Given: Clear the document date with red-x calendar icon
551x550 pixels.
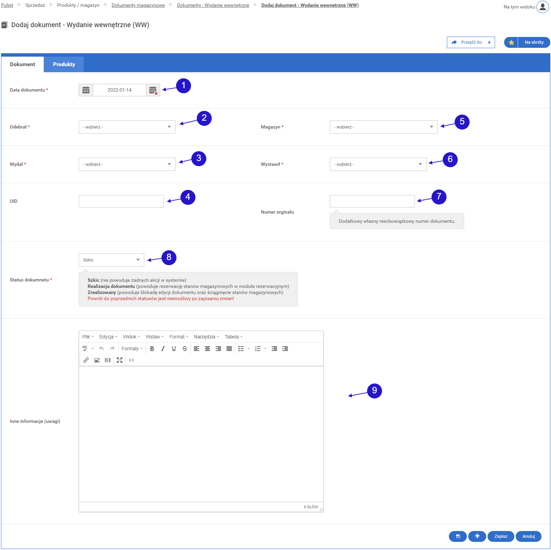Looking at the screenshot, I should [x=153, y=90].
